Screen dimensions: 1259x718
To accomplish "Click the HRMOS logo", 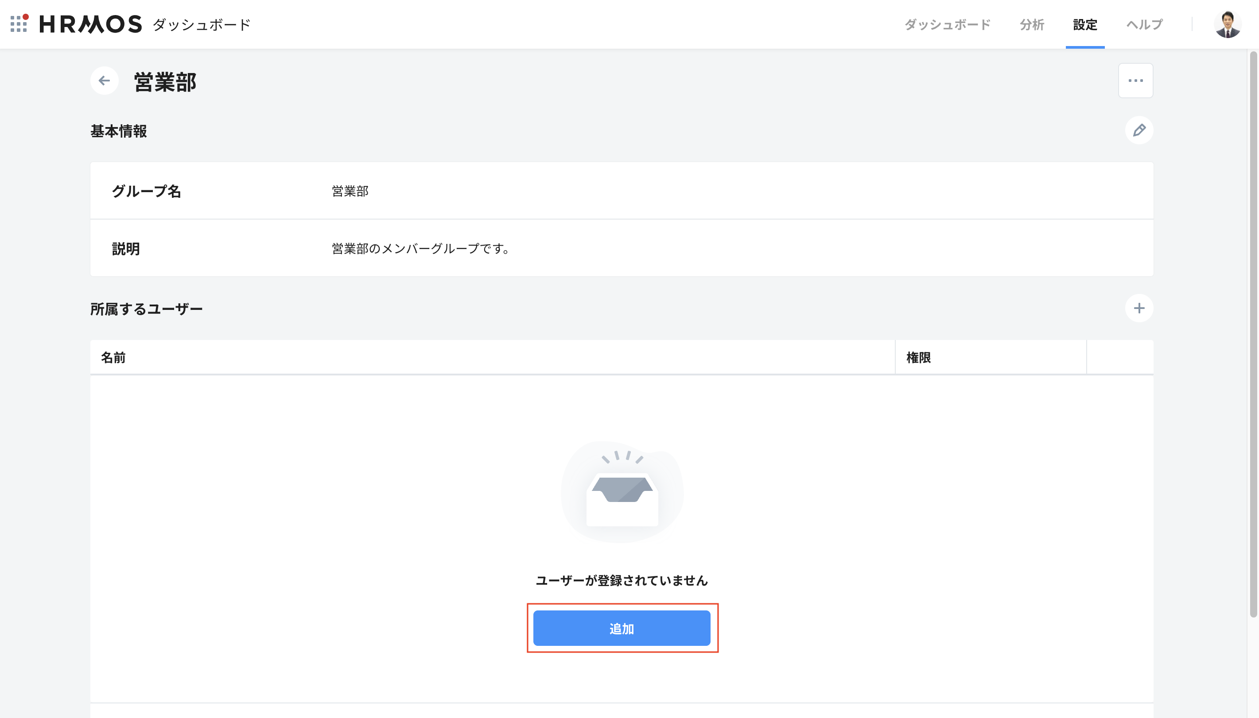I will (91, 24).
